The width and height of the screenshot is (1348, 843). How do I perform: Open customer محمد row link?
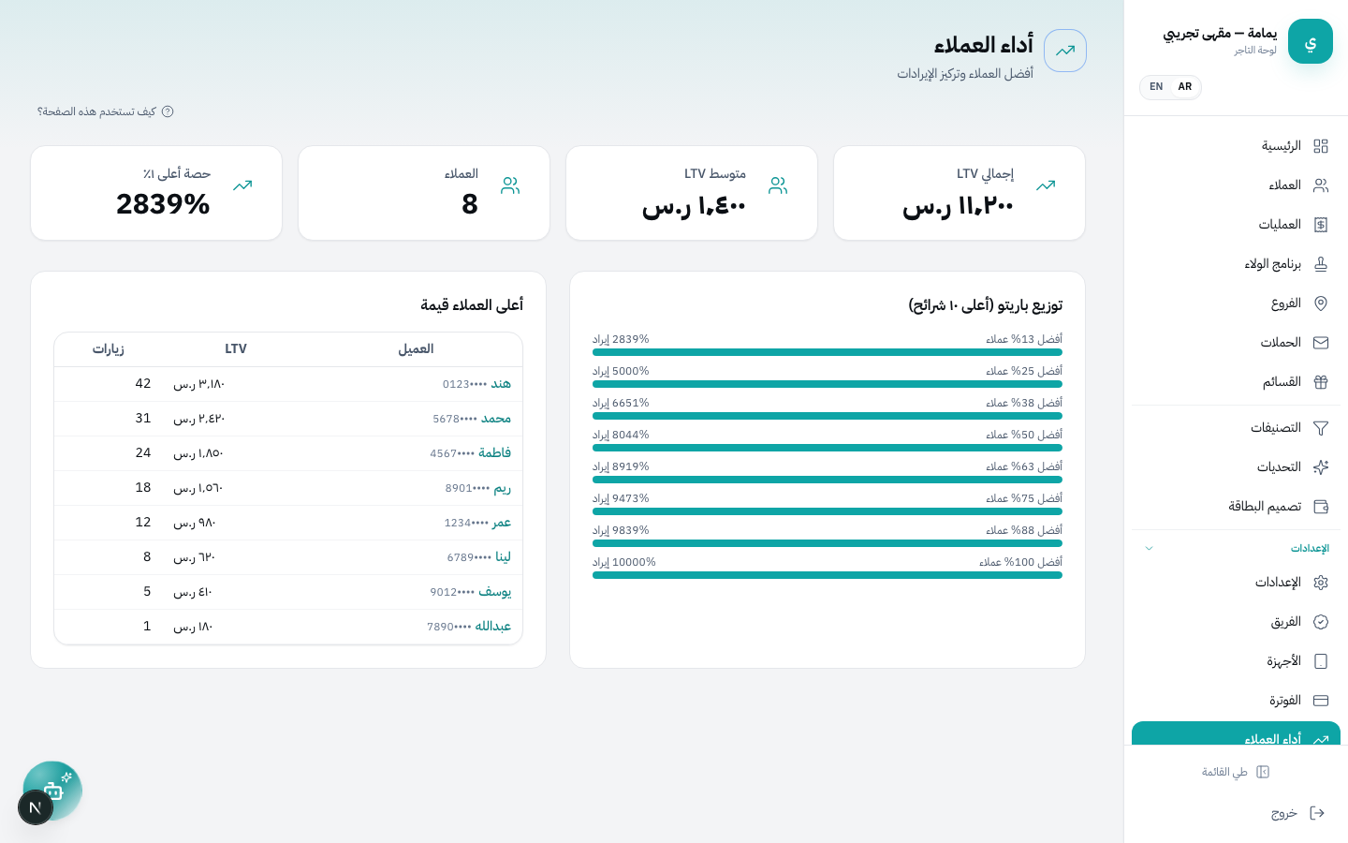pos(496,419)
